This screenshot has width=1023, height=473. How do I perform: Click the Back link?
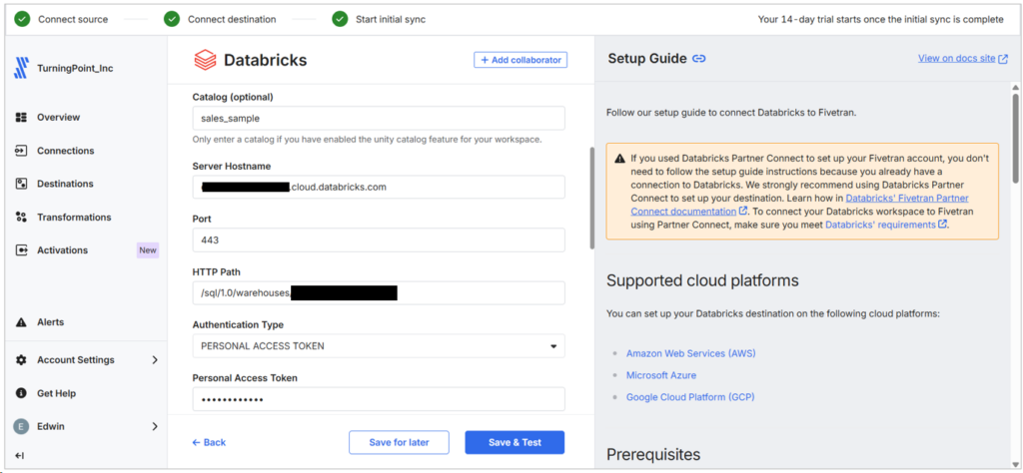(x=209, y=442)
